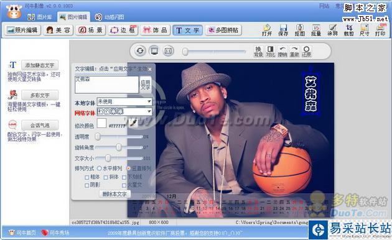Screen dimensions: 392x240
Task: Open the 多图拼贴 collage section
Action: click(x=223, y=30)
